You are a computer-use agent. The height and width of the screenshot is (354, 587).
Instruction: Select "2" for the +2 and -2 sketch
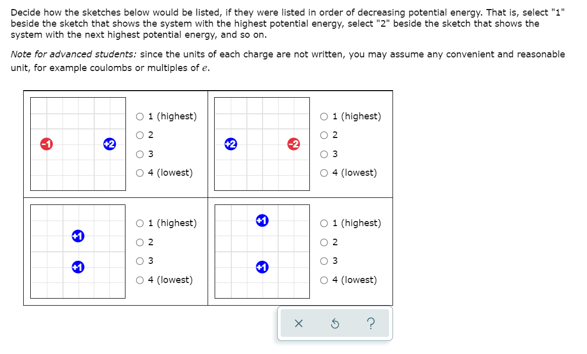click(x=323, y=135)
